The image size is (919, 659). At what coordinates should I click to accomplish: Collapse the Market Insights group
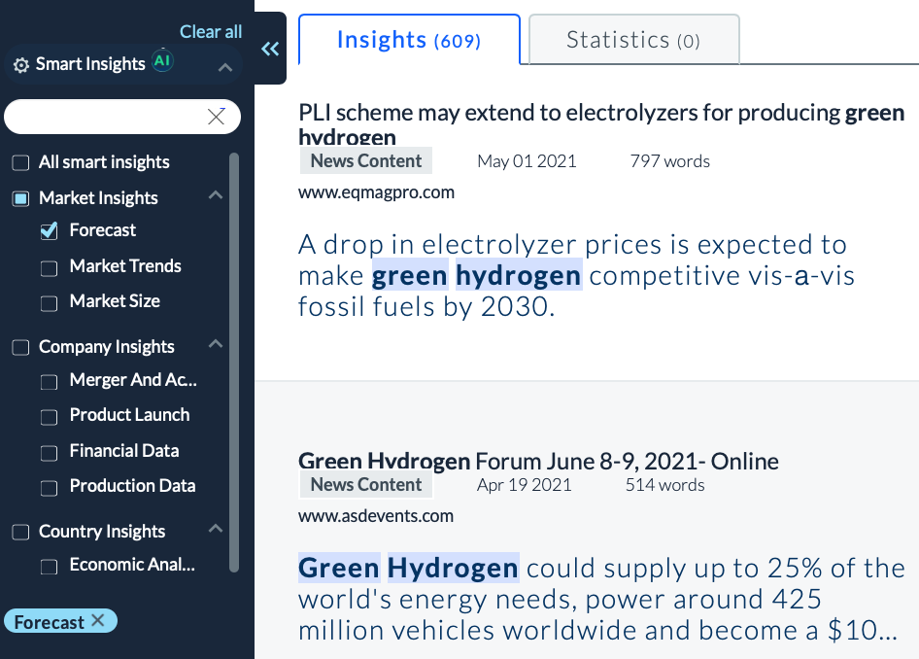point(216,196)
